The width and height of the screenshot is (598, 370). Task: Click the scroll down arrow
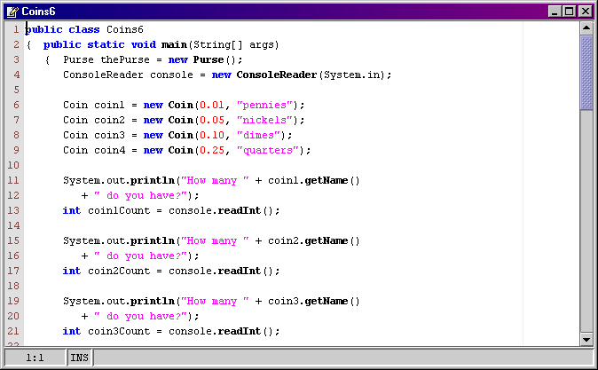pos(586,339)
